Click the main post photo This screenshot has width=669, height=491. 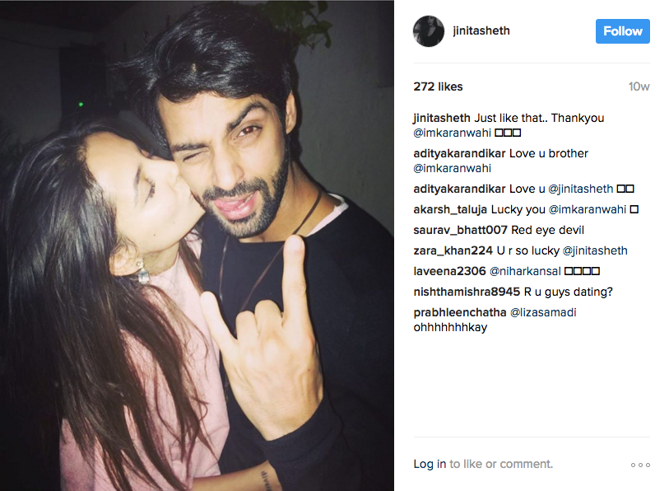click(197, 245)
